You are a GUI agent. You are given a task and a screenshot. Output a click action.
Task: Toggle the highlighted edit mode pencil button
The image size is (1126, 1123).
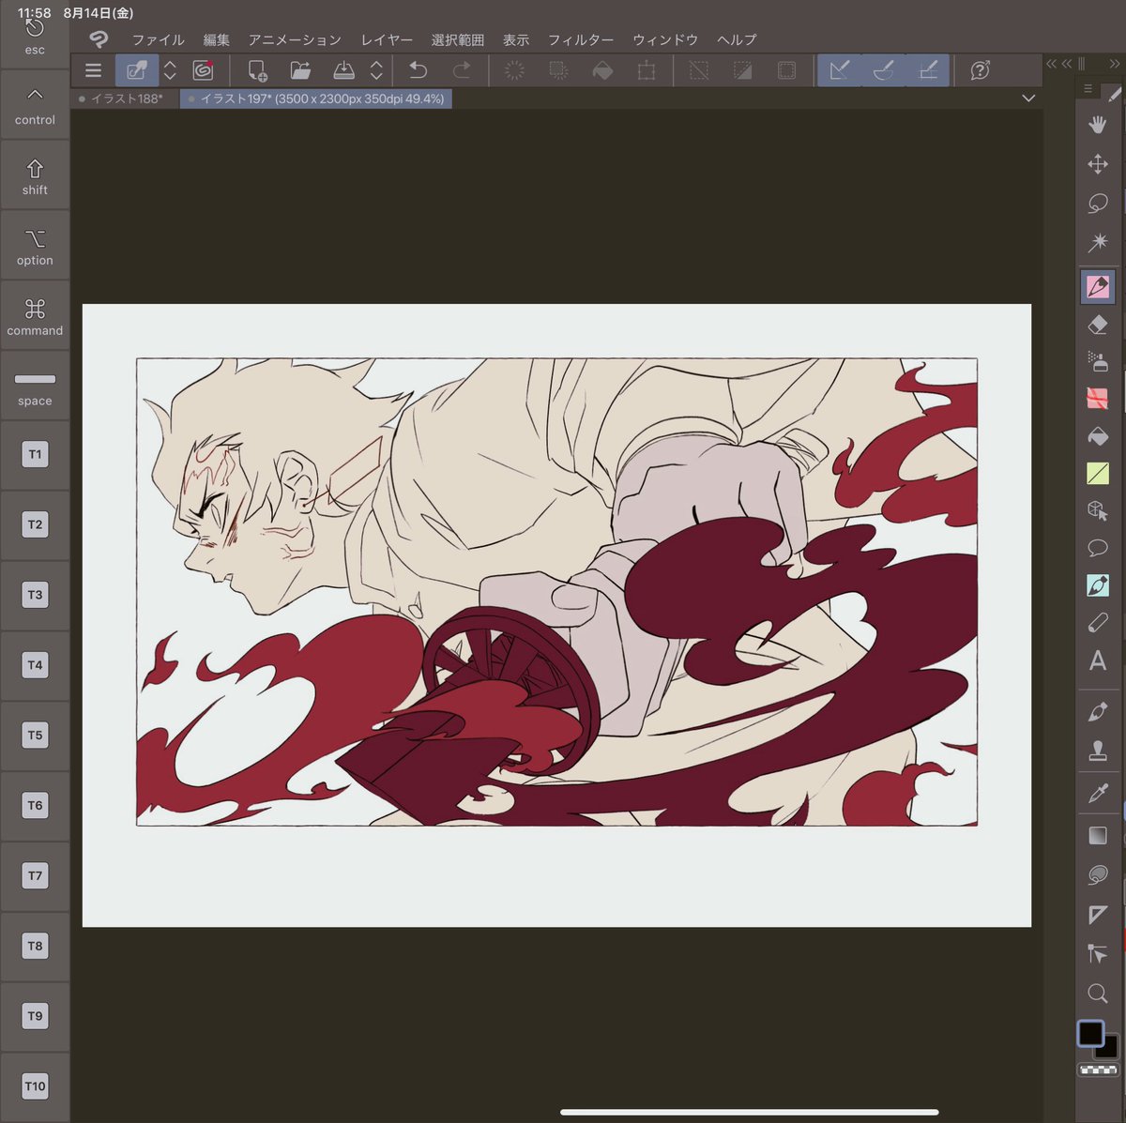[x=137, y=70]
